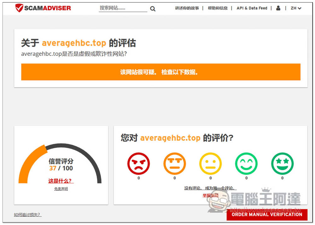Rate with the annoyed orange face
Screen dimensions: 315x225
[x=175, y=163]
